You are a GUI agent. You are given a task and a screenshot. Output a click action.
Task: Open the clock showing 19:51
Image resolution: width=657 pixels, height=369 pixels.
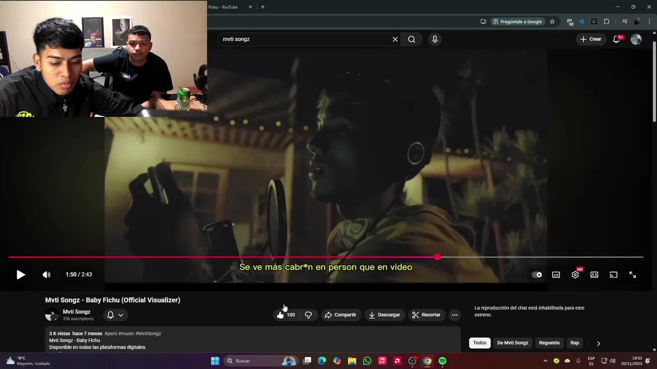point(631,361)
